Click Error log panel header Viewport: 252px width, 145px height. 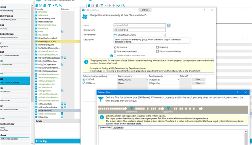(x=57, y=141)
